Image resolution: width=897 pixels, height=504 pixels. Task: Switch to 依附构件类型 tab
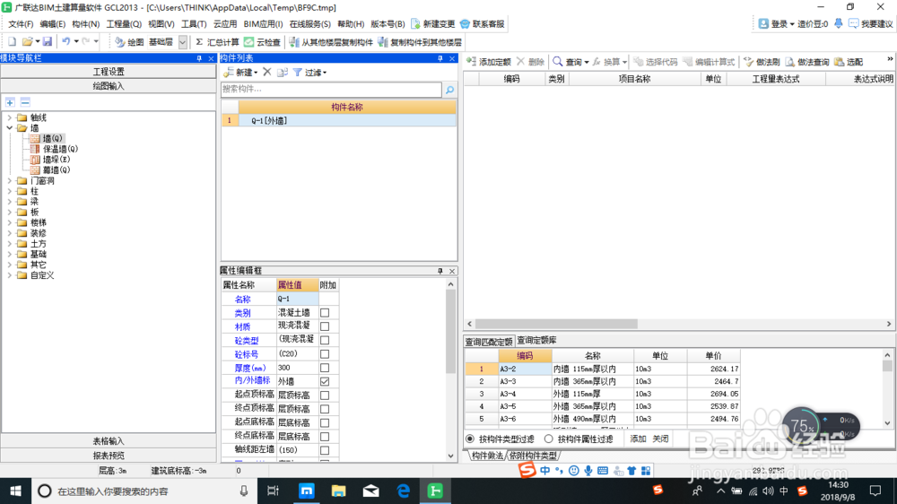pos(533,456)
